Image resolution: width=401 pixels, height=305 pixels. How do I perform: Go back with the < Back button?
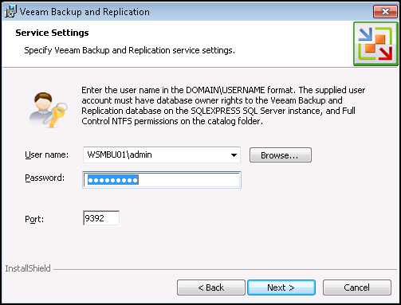[x=211, y=287]
